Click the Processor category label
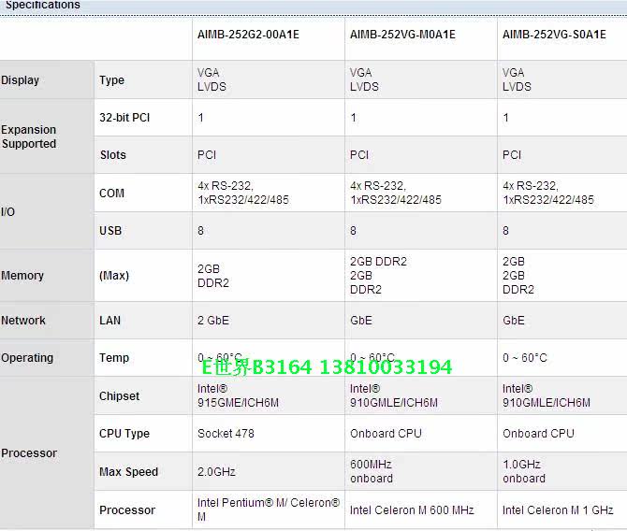 tap(29, 453)
